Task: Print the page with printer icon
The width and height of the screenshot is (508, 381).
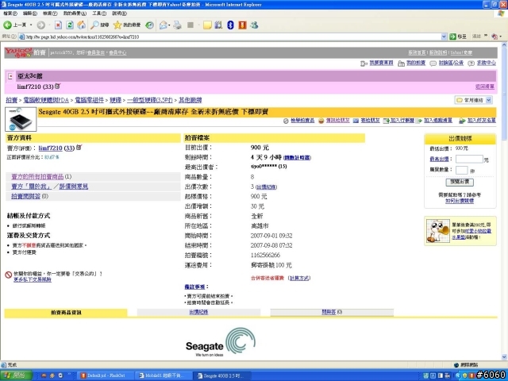Action: 177,25
